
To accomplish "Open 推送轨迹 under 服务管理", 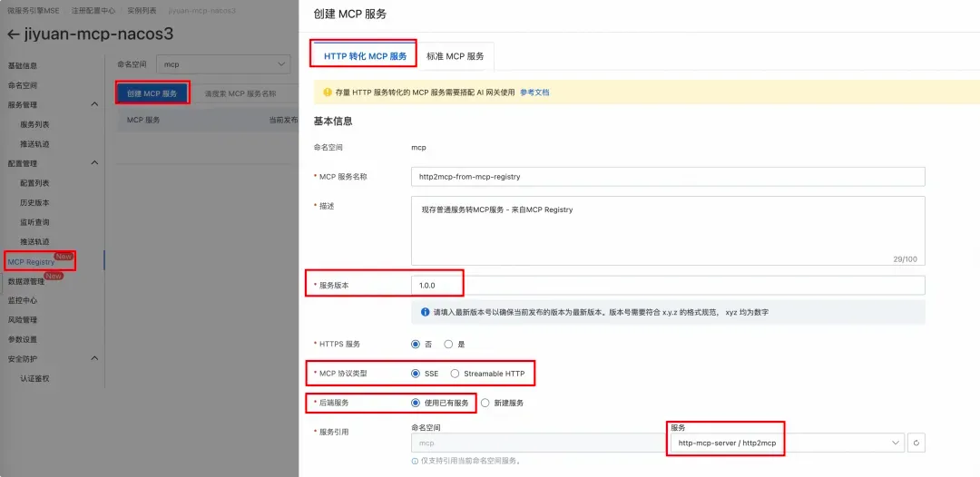I will [35, 143].
